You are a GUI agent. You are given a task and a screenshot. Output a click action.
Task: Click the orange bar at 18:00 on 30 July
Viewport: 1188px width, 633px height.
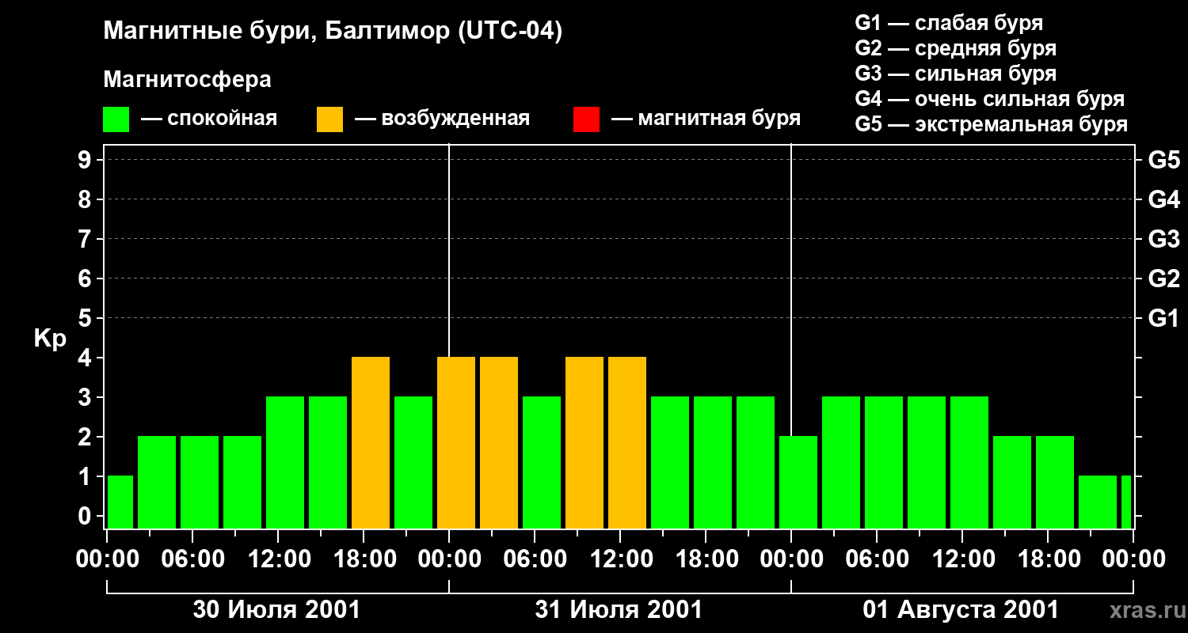click(371, 443)
